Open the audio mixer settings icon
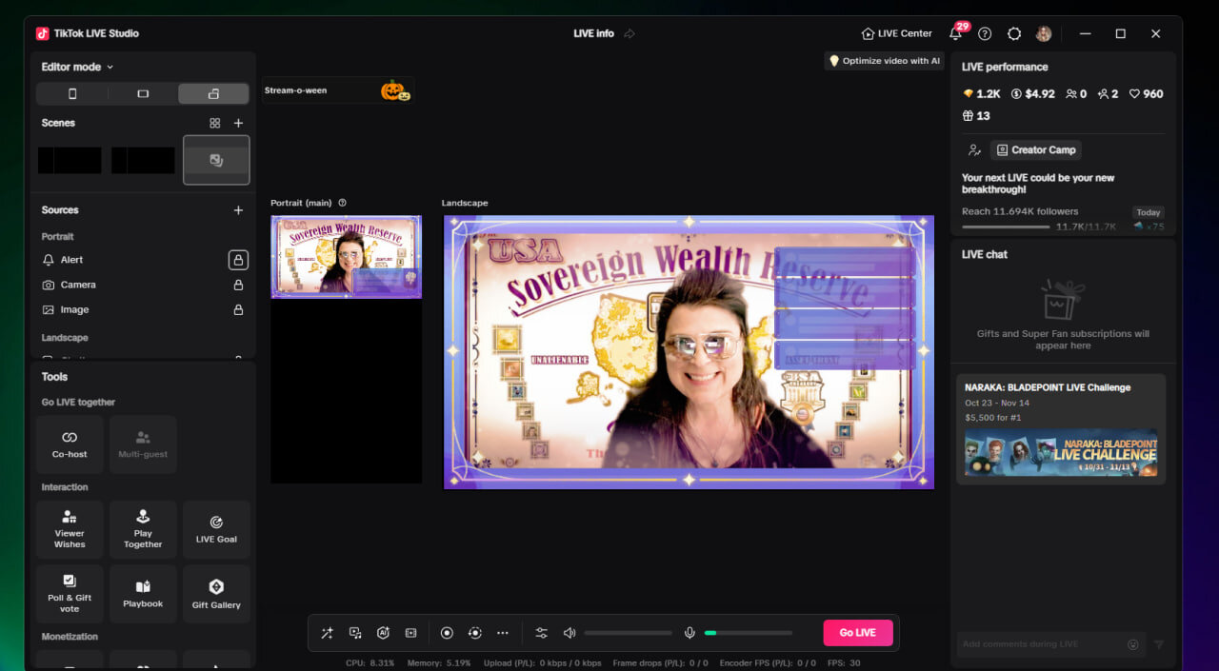The width and height of the screenshot is (1219, 671). [x=542, y=633]
